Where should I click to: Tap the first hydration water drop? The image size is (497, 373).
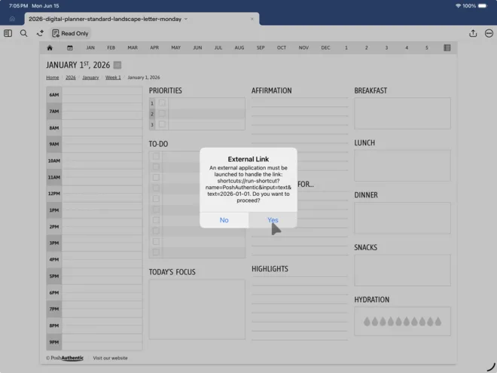(367, 321)
